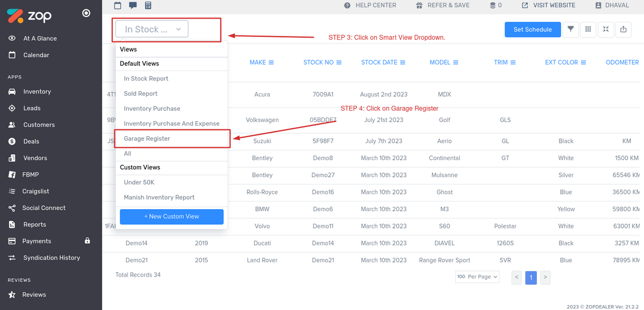Click Refer & Save link
This screenshot has width=644, height=310.
[442, 5]
